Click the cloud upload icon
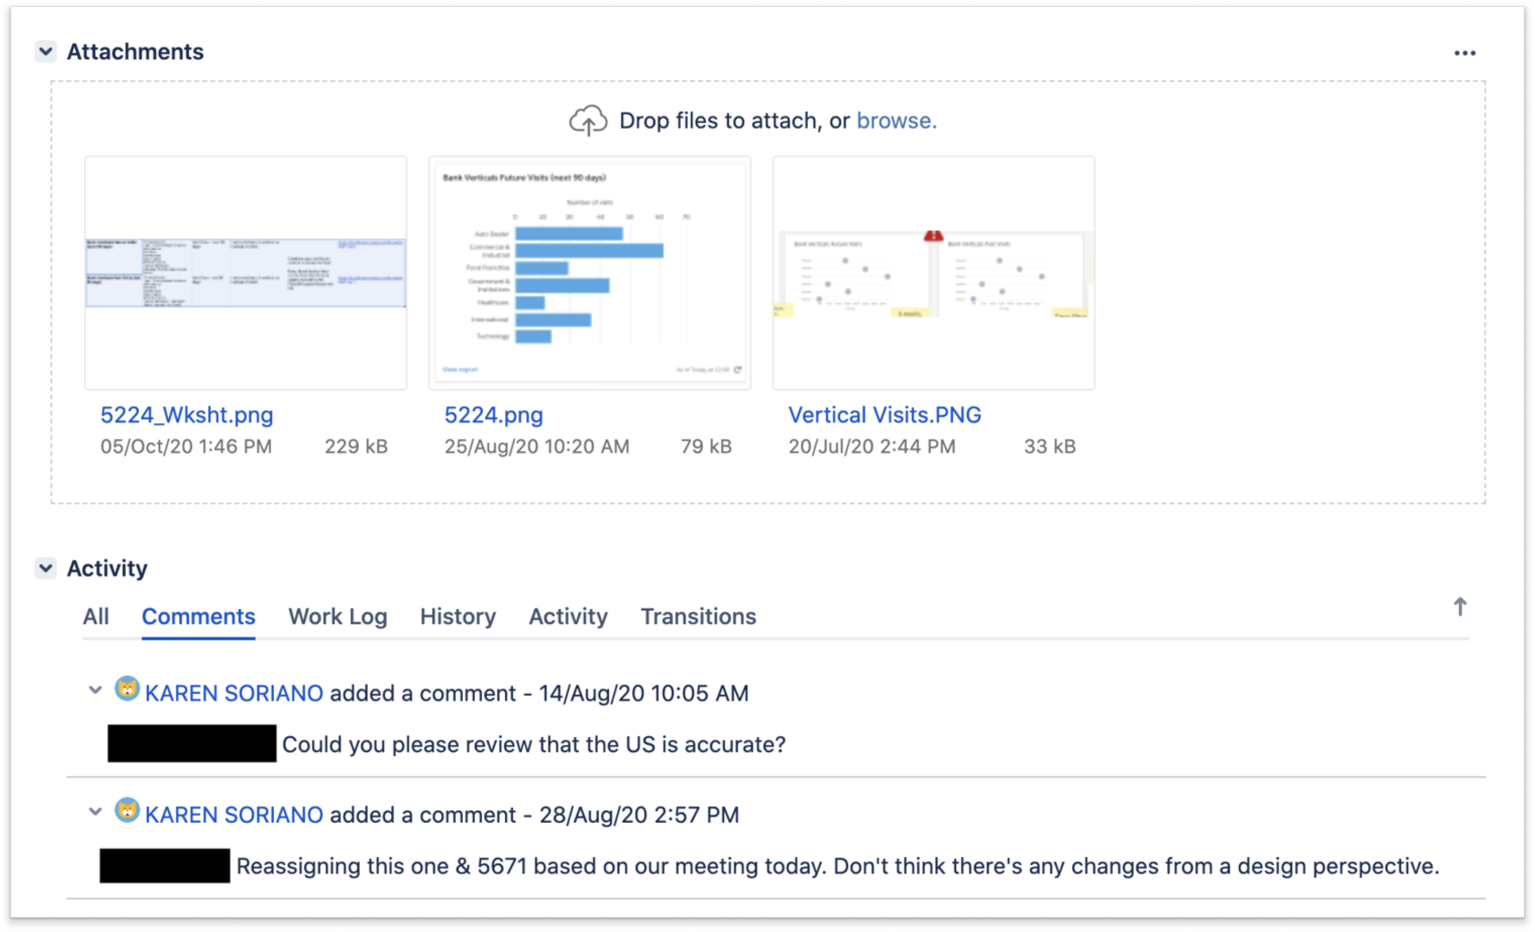Viewport: 1535px width, 932px height. (x=588, y=120)
